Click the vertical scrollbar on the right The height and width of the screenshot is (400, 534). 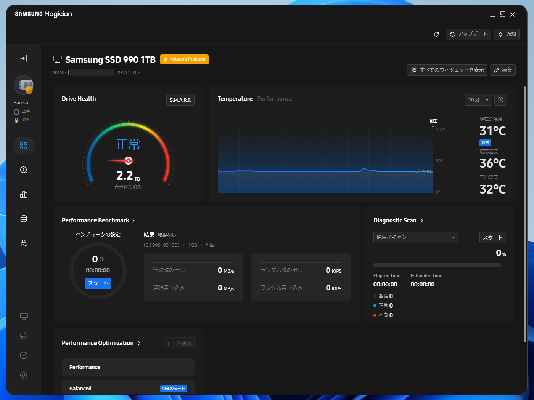click(x=525, y=214)
